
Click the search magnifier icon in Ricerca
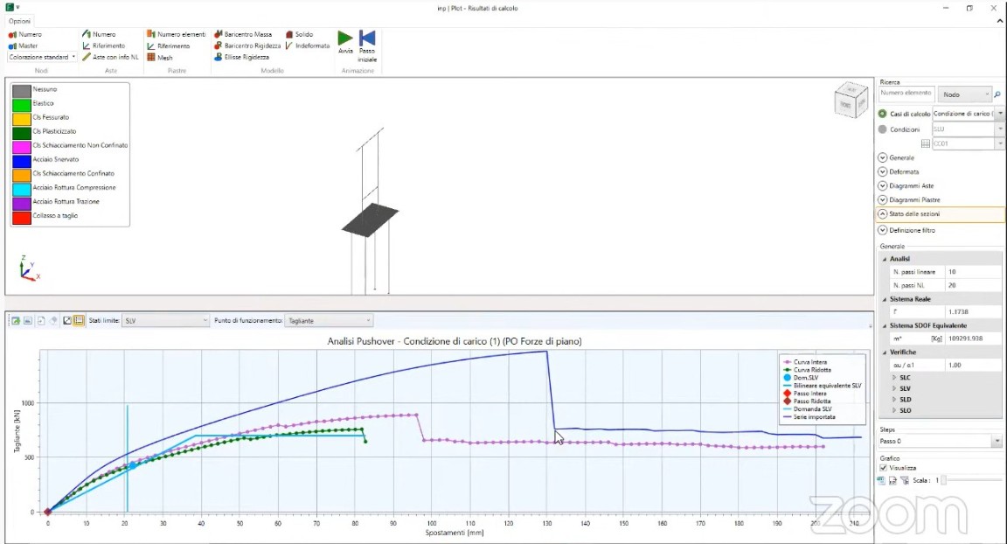point(997,94)
